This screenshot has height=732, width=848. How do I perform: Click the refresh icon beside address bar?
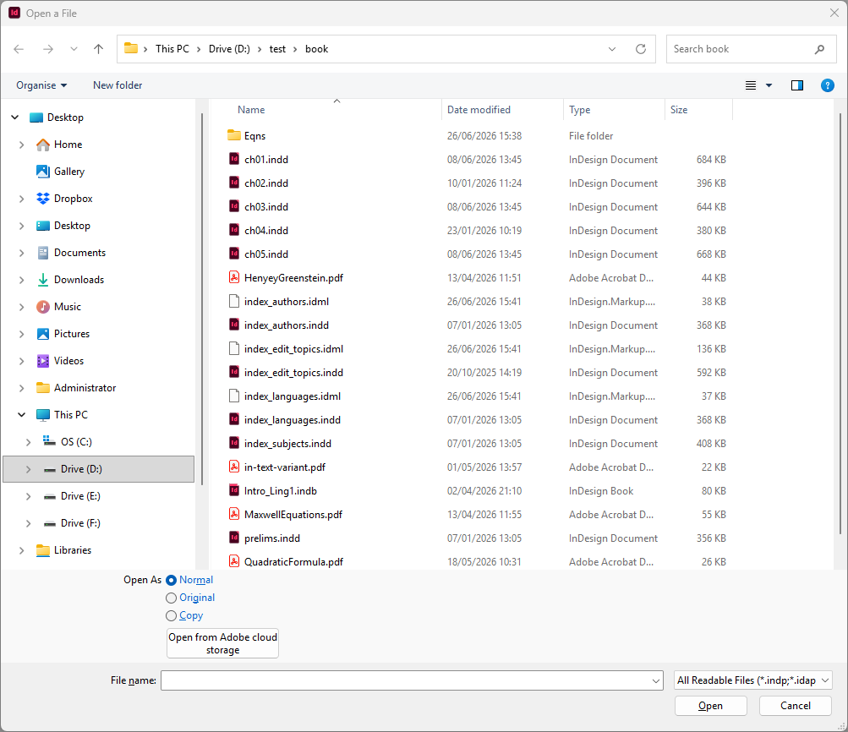(640, 49)
